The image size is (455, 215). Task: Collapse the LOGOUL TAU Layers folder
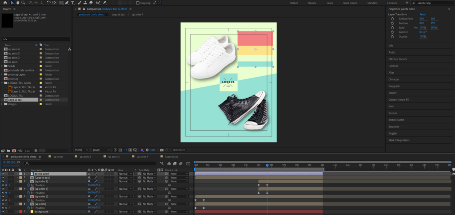pyautogui.click(x=2, y=83)
